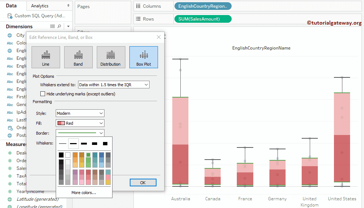
Task: Click the Pages shelf
Action: tap(103, 12)
